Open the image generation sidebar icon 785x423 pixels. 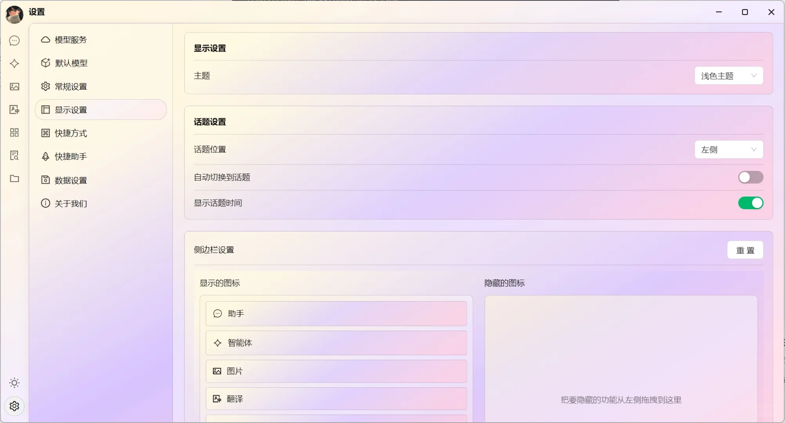(14, 87)
